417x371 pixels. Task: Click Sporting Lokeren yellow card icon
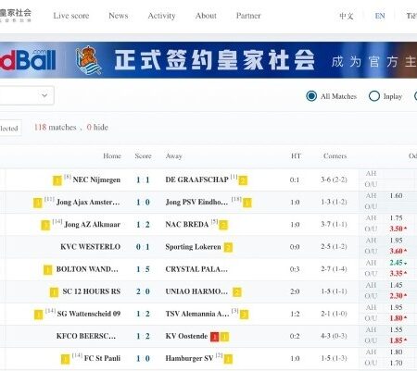point(228,247)
